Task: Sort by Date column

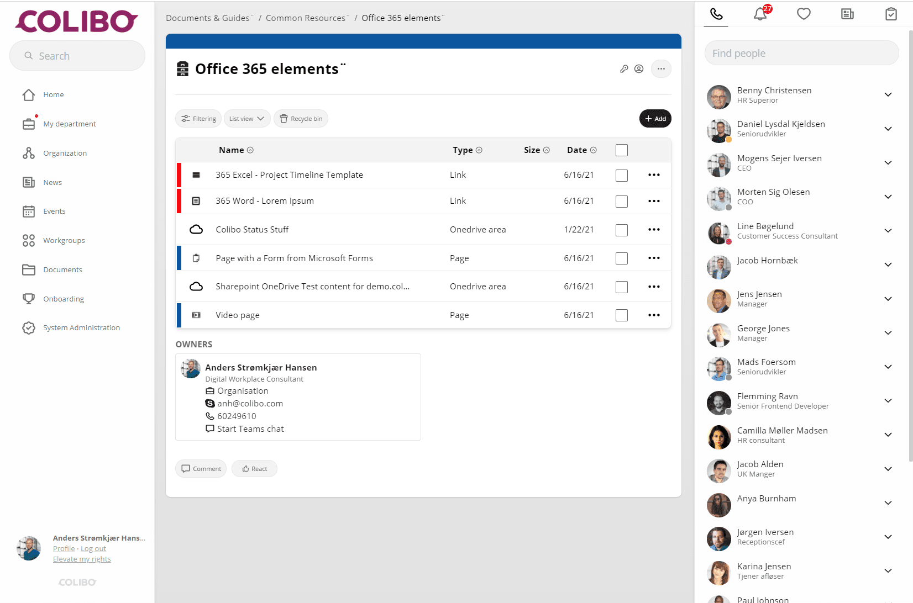Action: click(x=582, y=150)
